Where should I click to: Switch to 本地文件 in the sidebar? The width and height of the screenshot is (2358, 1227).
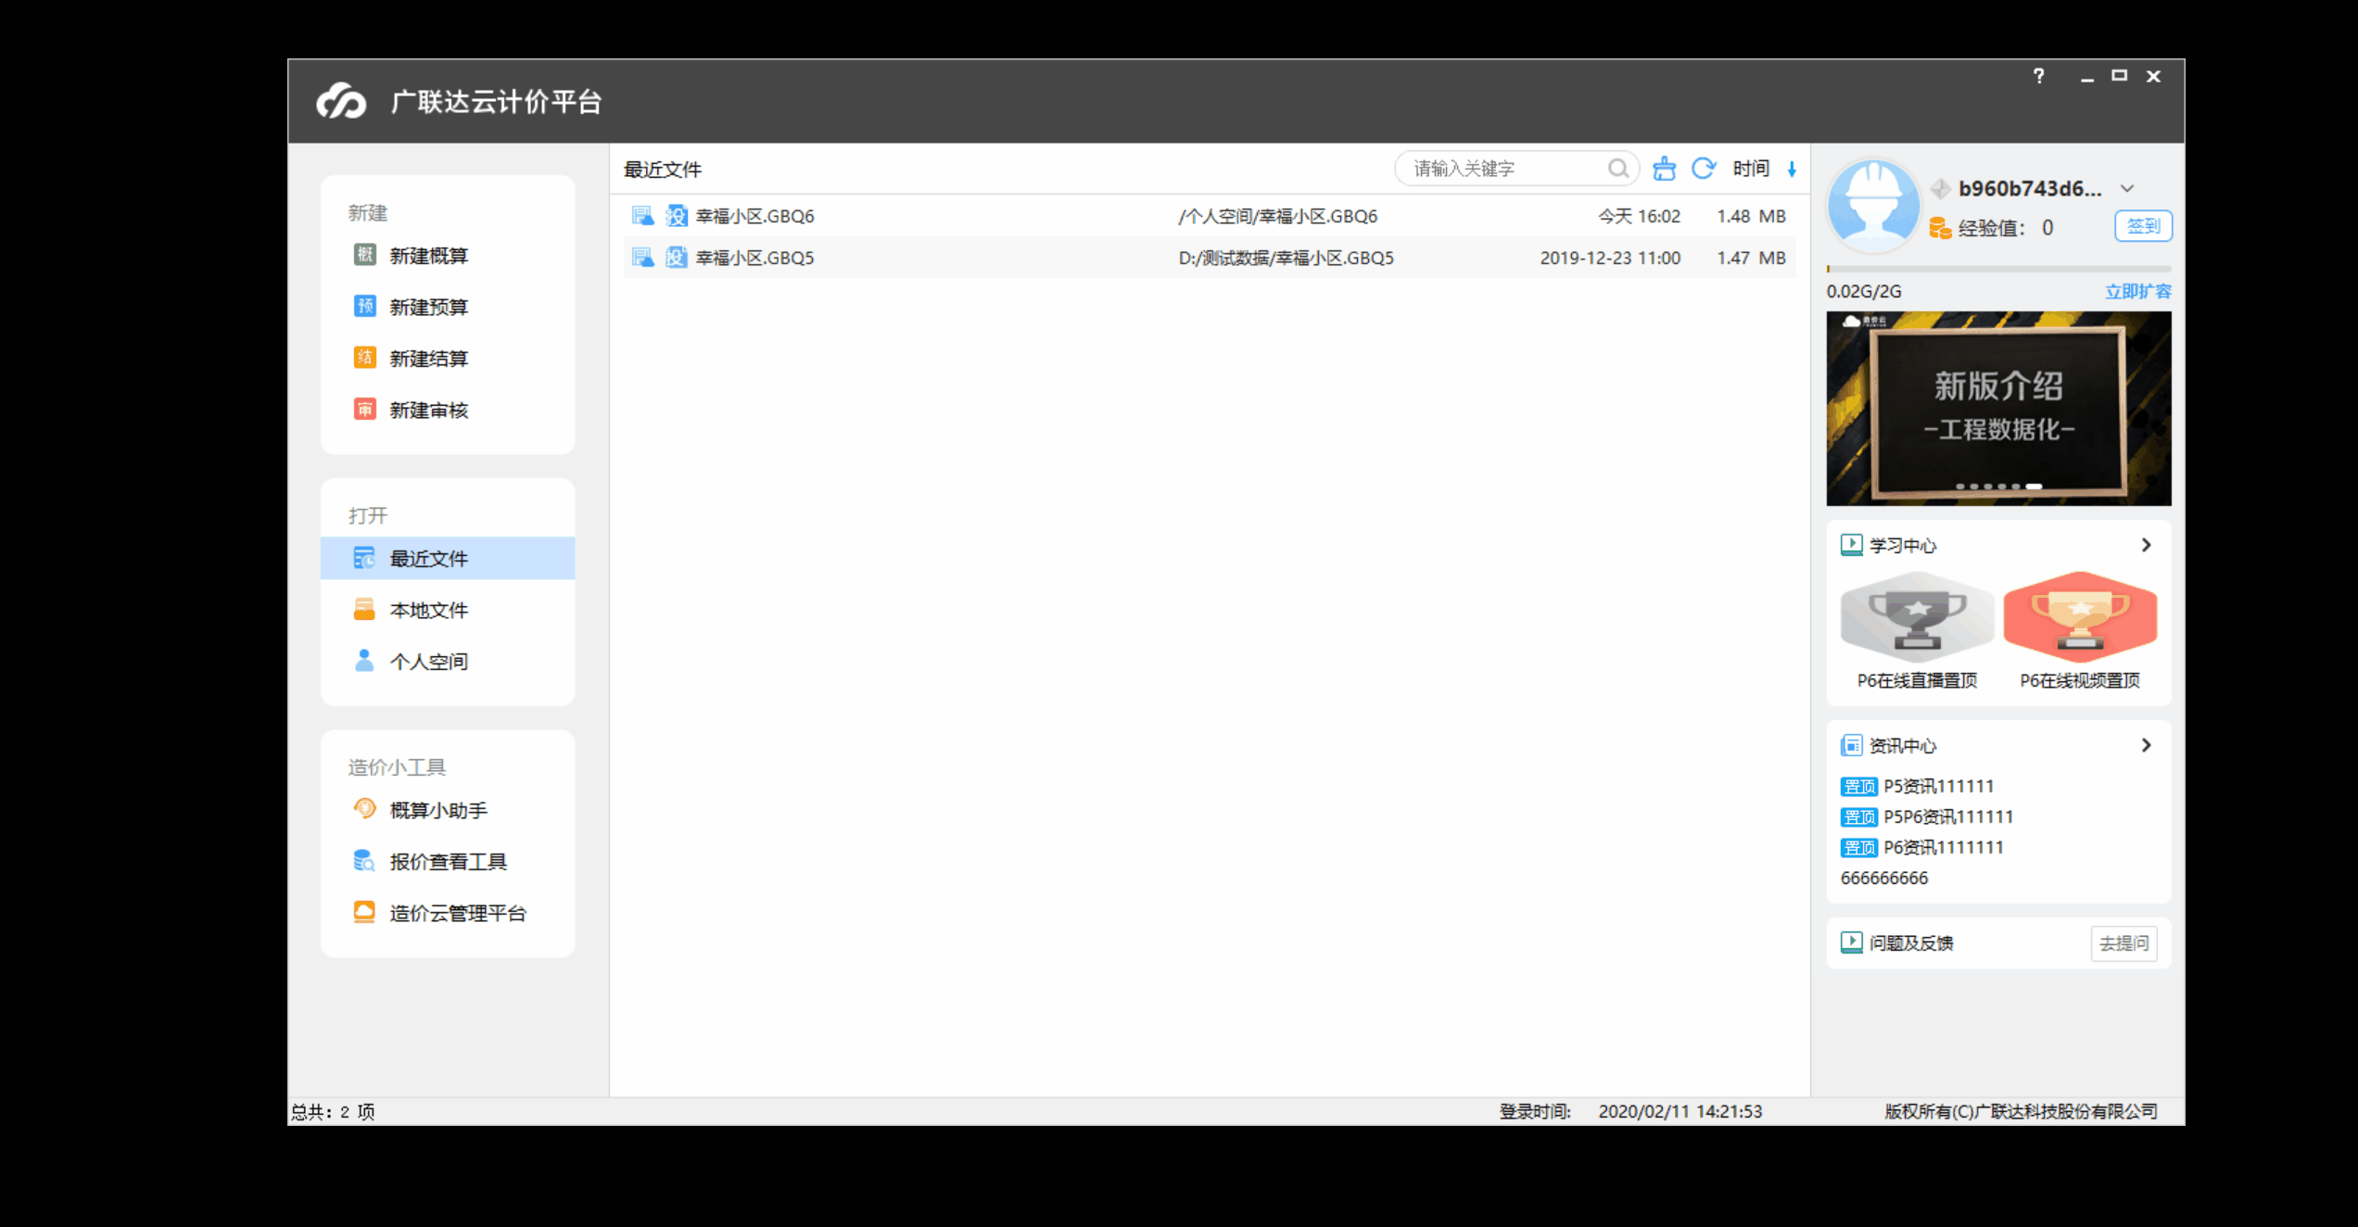[x=427, y=610]
